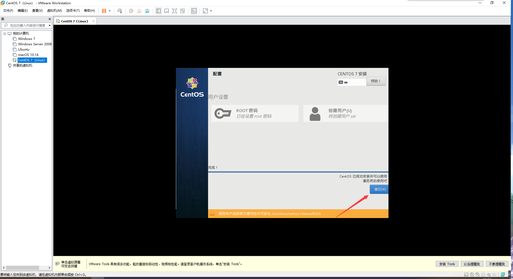Click the 不要提醒我 button
Screen dimensions: 513x279
(x=497, y=264)
